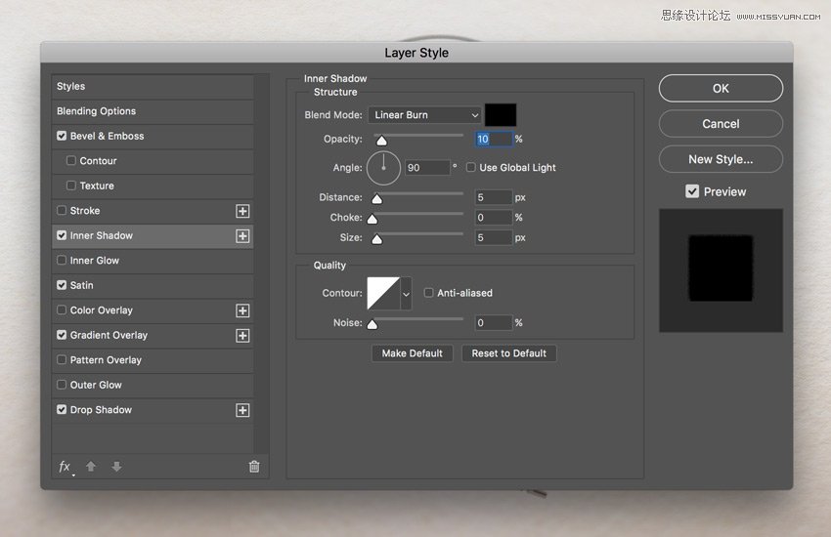This screenshot has width=831, height=537.
Task: Click plus icon beside Color Overlay
Action: pyautogui.click(x=242, y=310)
